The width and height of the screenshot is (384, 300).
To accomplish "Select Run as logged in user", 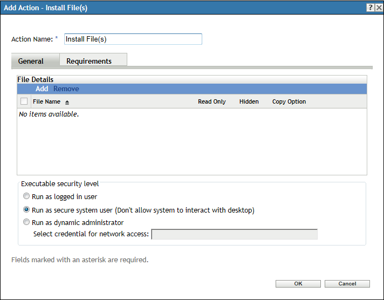I will (x=26, y=197).
